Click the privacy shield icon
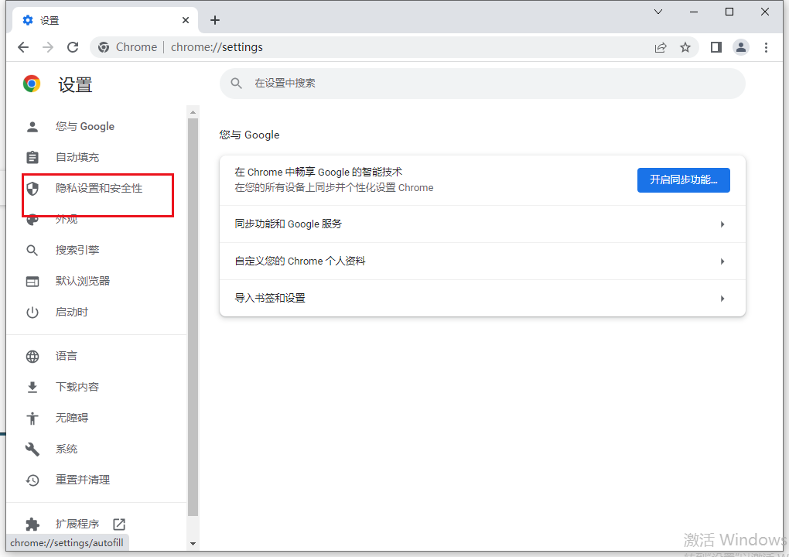789x557 pixels. 32,188
